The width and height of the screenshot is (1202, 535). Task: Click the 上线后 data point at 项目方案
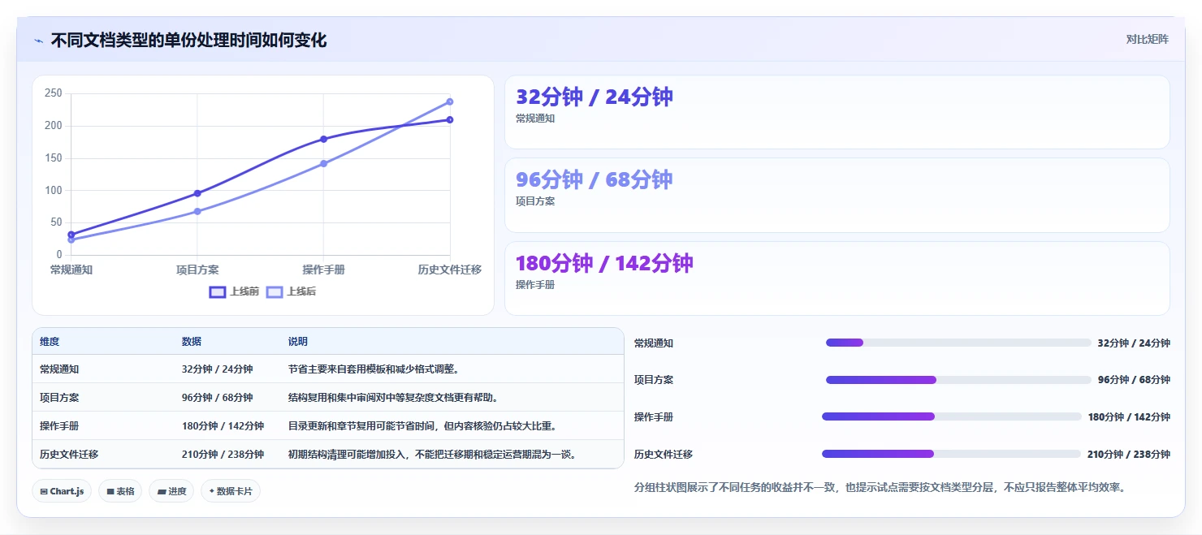pyautogui.click(x=197, y=211)
